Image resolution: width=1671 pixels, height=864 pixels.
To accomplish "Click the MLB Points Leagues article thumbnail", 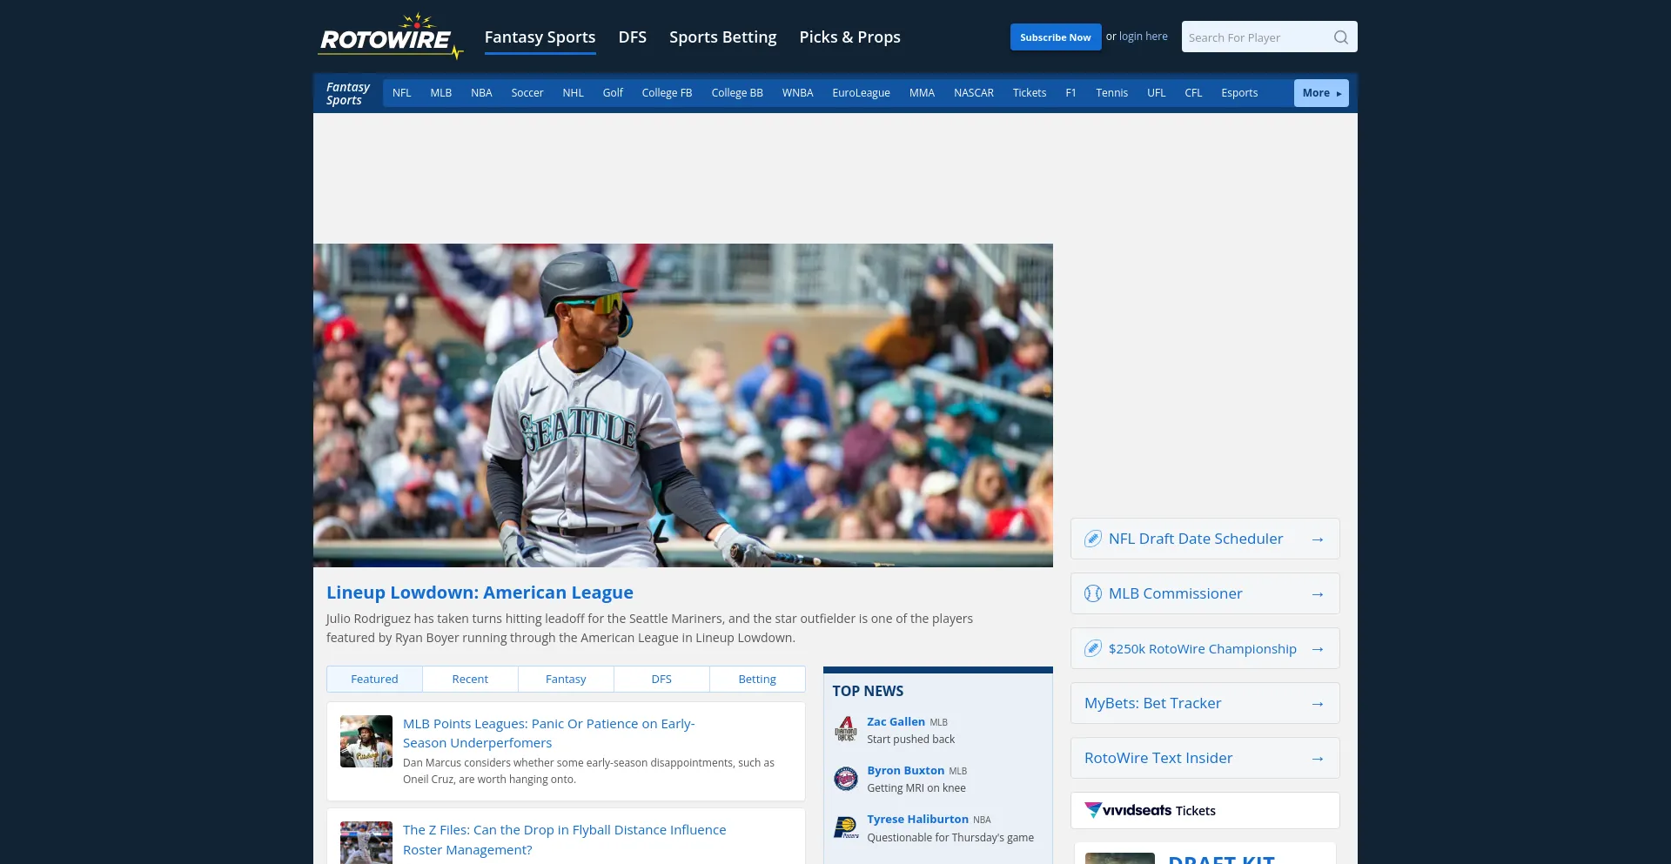I will [366, 741].
